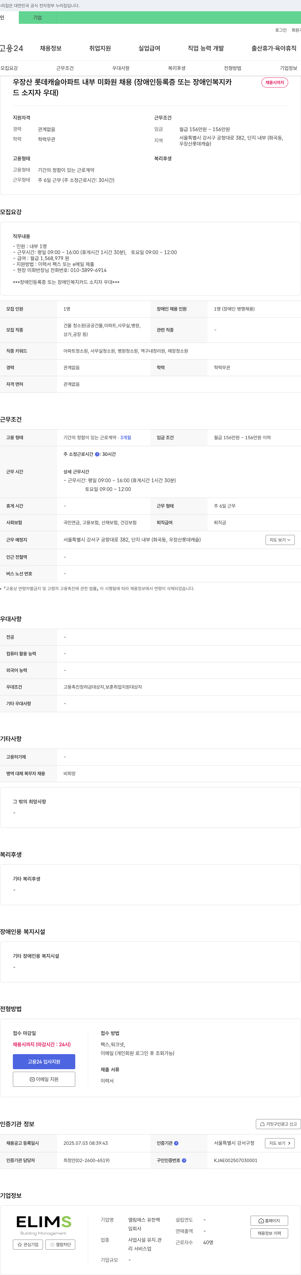The width and height of the screenshot is (301, 1275).
Task: Jump to 모집요강 section tab
Action: 9,68
